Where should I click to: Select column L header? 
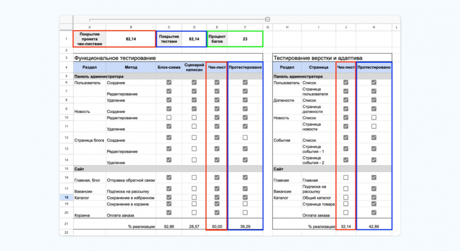pos(397,27)
